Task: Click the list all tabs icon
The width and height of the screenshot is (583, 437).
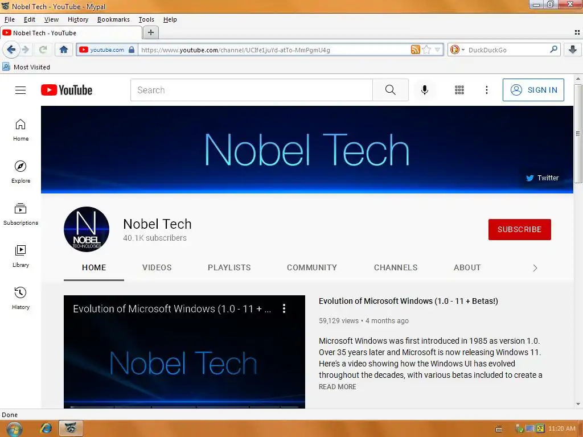Action: 577,32
